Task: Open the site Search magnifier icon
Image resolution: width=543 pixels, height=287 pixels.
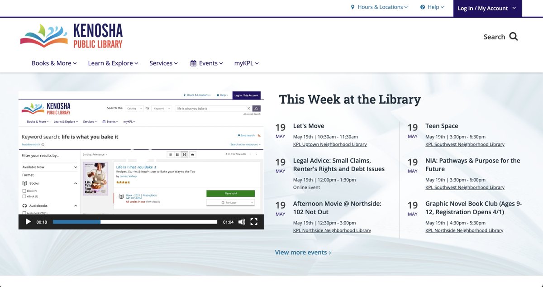Action: 513,37
